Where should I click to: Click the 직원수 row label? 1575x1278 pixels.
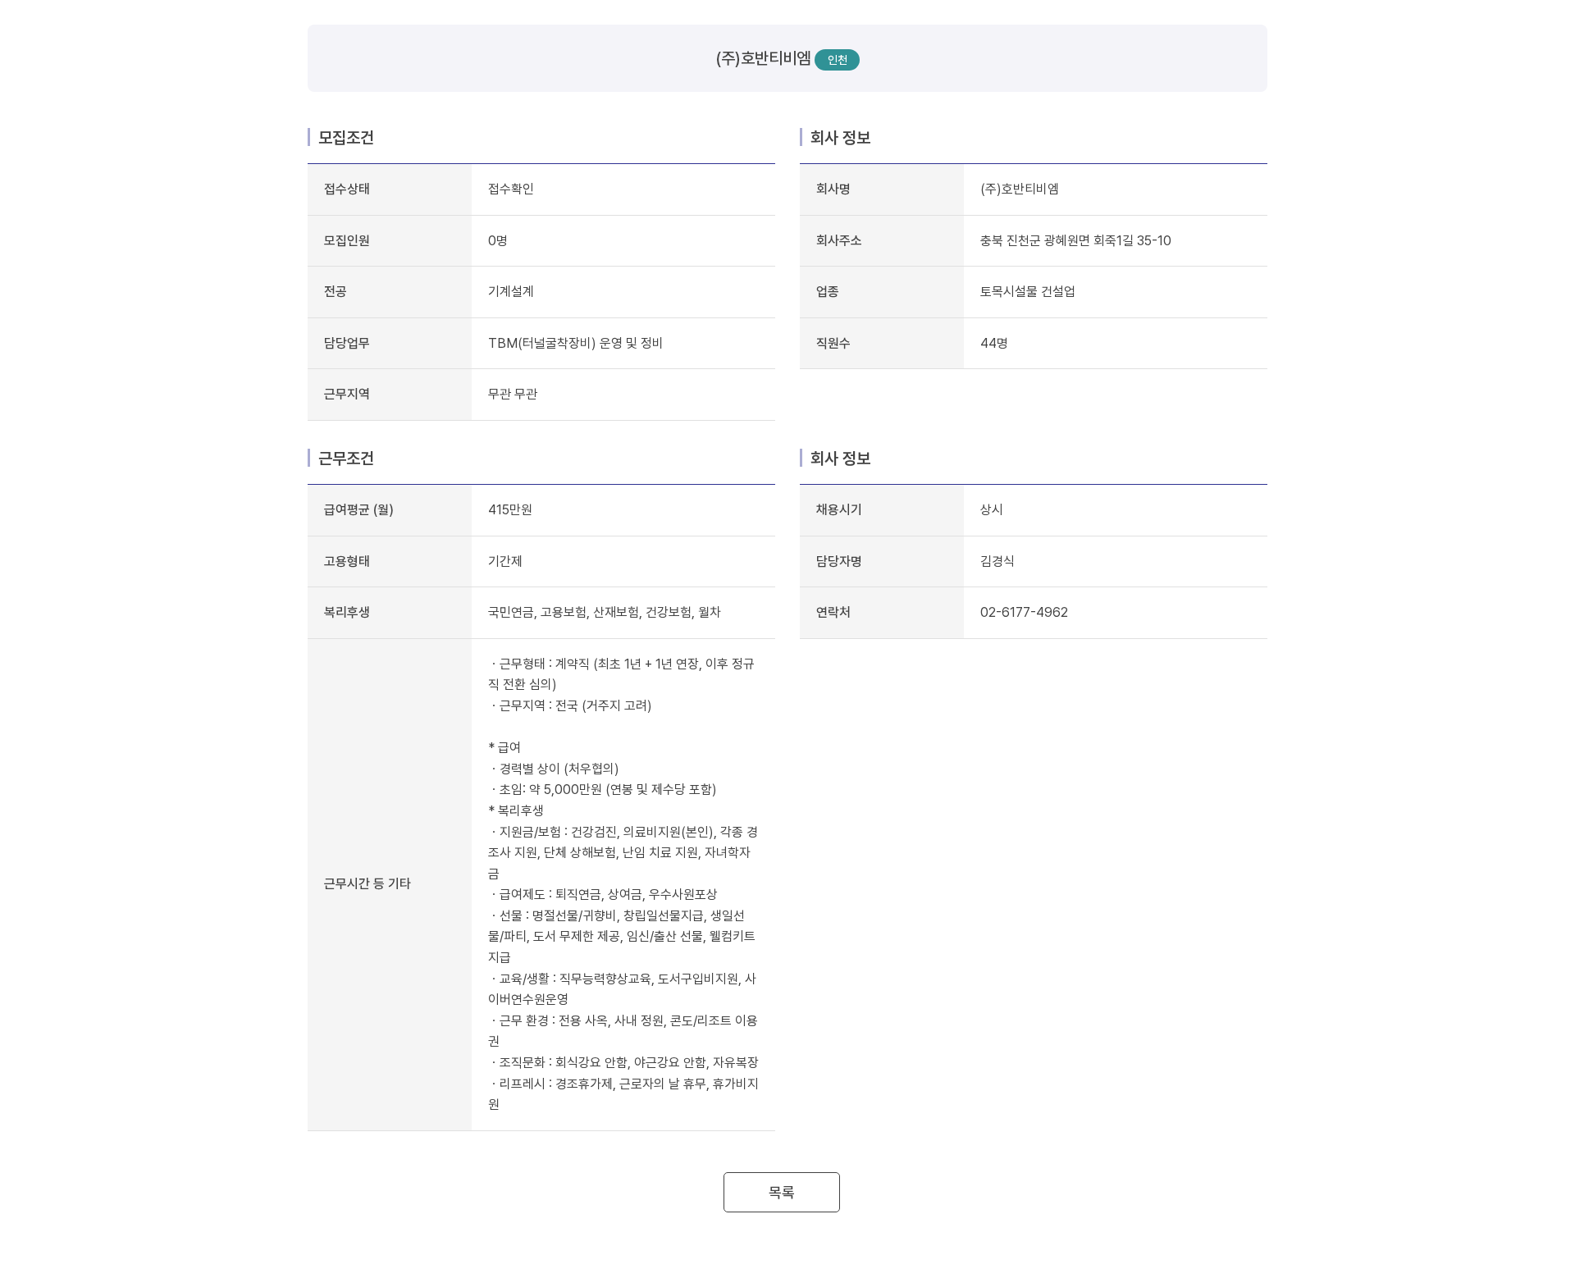(833, 344)
